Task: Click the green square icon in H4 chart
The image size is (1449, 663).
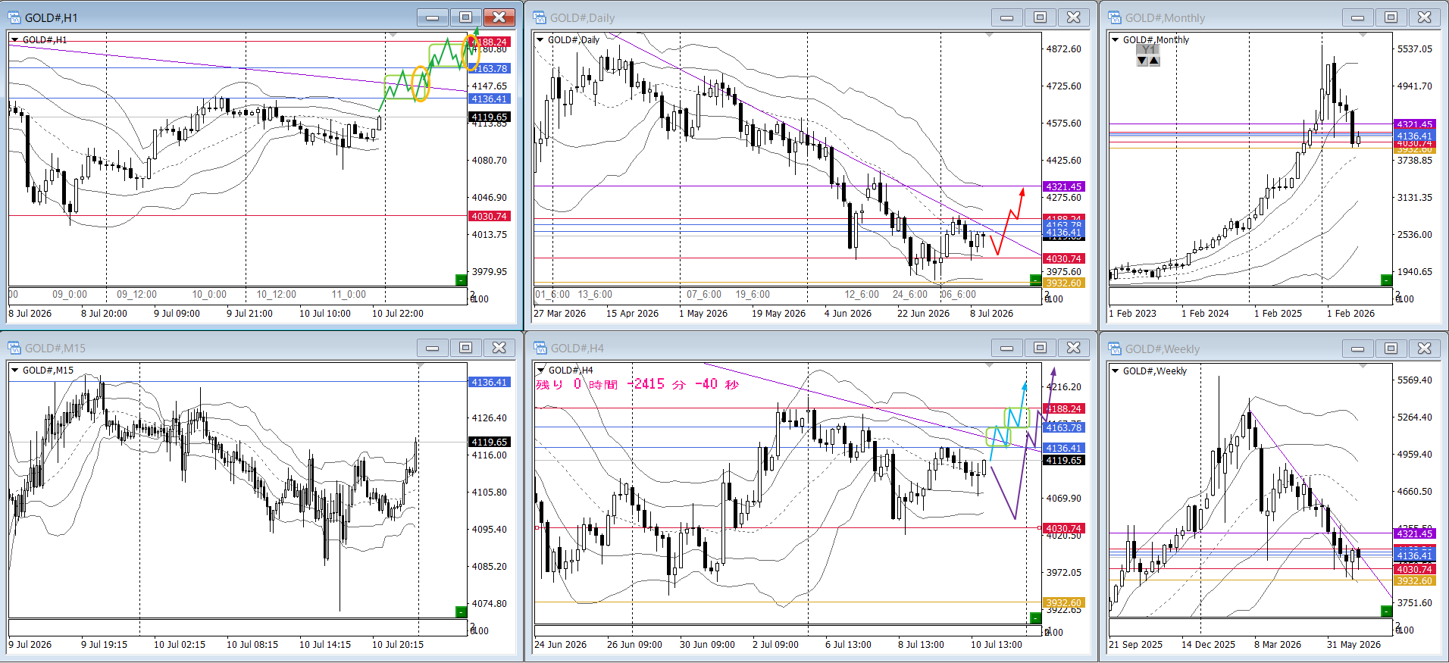Action: click(x=1035, y=618)
